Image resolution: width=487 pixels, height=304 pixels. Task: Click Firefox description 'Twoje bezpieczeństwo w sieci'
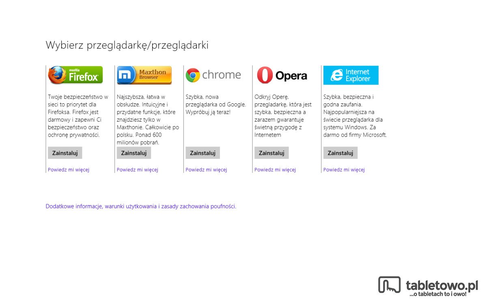tap(78, 116)
